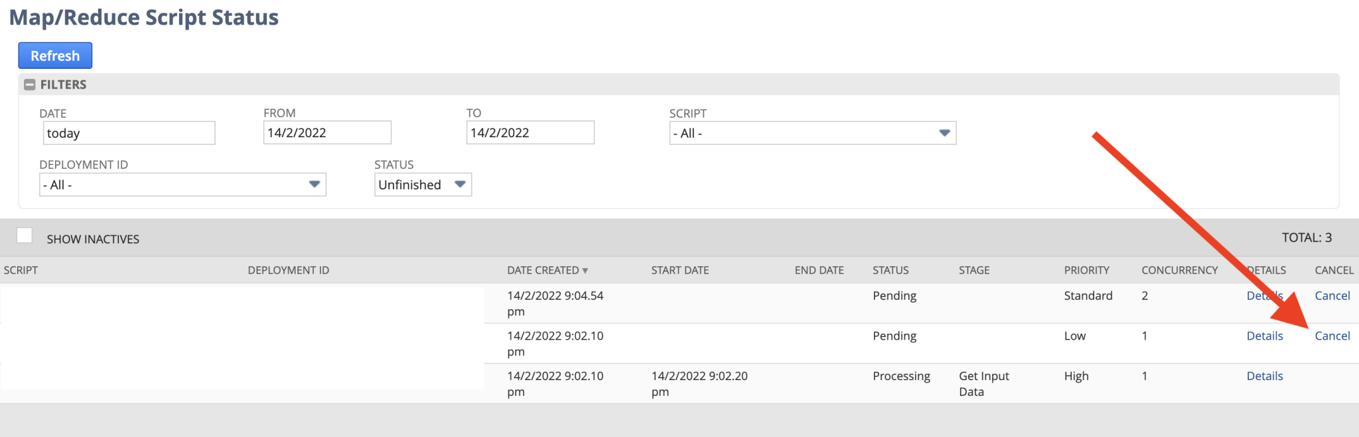
Task: Click the From date input field
Action: click(327, 132)
